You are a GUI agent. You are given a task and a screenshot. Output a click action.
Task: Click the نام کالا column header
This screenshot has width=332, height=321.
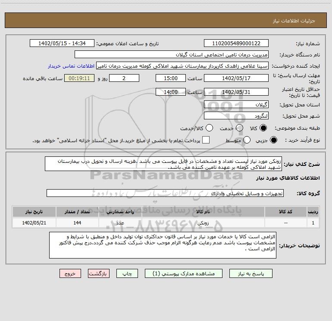(203, 212)
